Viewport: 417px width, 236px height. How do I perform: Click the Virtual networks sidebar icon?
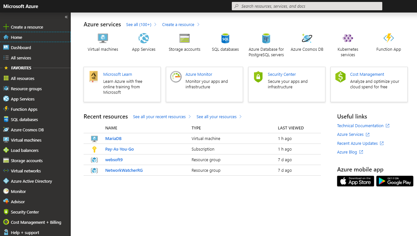point(6,171)
